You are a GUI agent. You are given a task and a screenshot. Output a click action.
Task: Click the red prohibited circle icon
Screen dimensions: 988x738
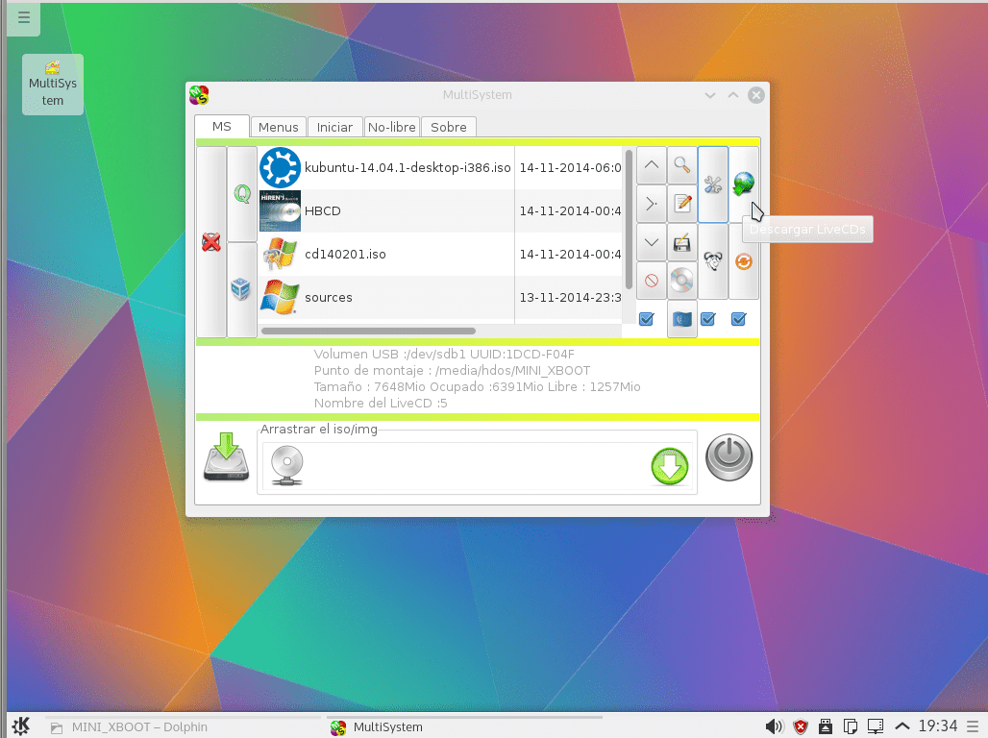(x=652, y=281)
